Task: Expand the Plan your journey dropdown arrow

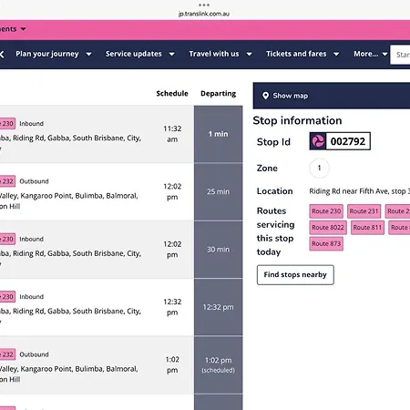Action: [88, 55]
